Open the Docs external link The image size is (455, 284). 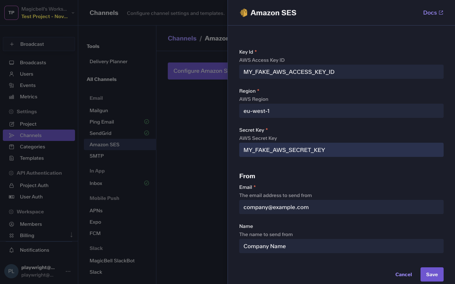(x=433, y=13)
